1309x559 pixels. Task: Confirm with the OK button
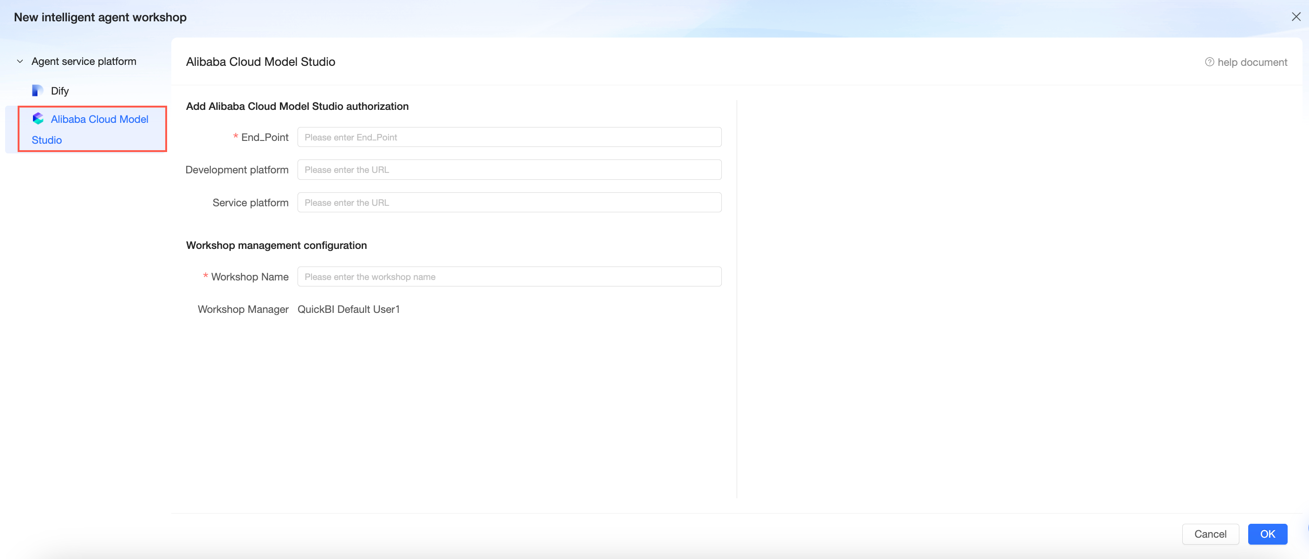pyautogui.click(x=1267, y=534)
